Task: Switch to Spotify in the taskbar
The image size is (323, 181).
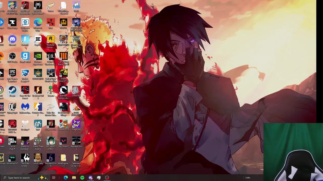Action: coord(82,178)
